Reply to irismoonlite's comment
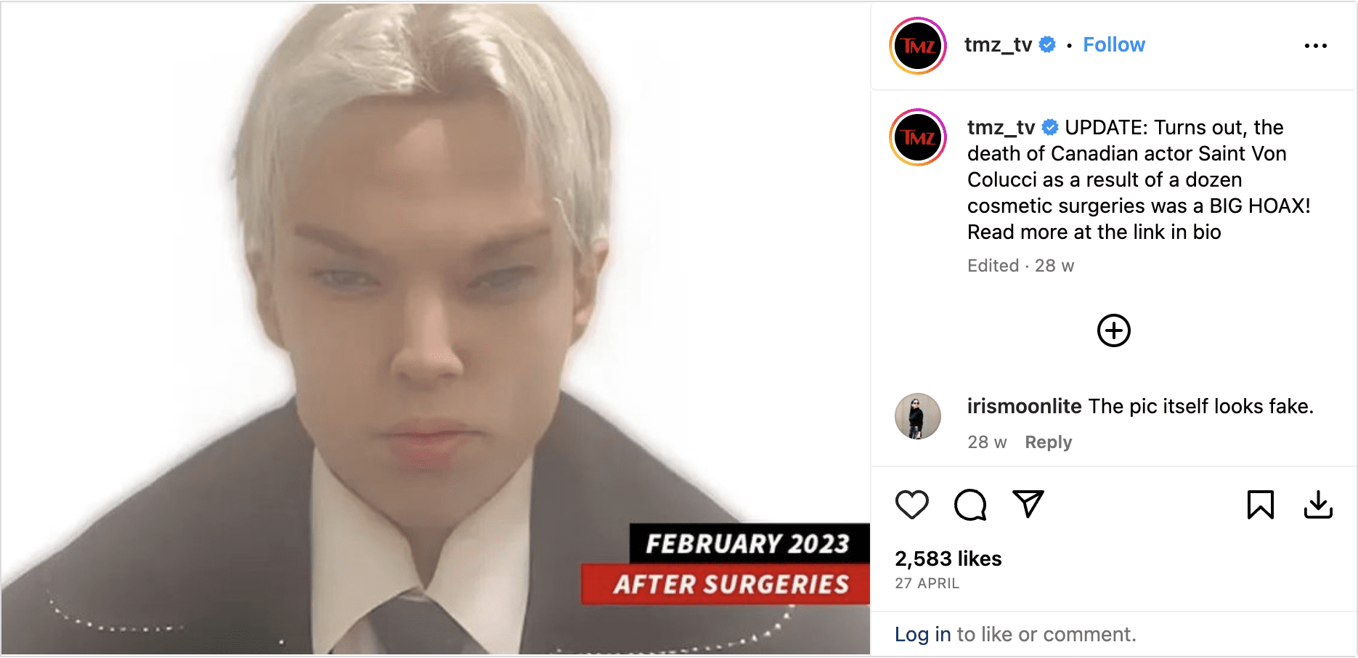The image size is (1358, 658). coord(1048,442)
